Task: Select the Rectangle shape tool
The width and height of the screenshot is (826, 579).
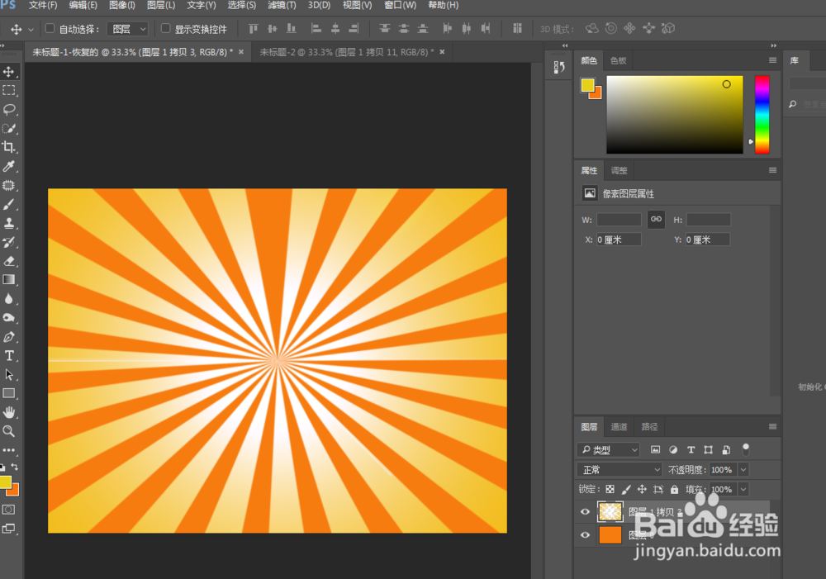Action: (9, 393)
